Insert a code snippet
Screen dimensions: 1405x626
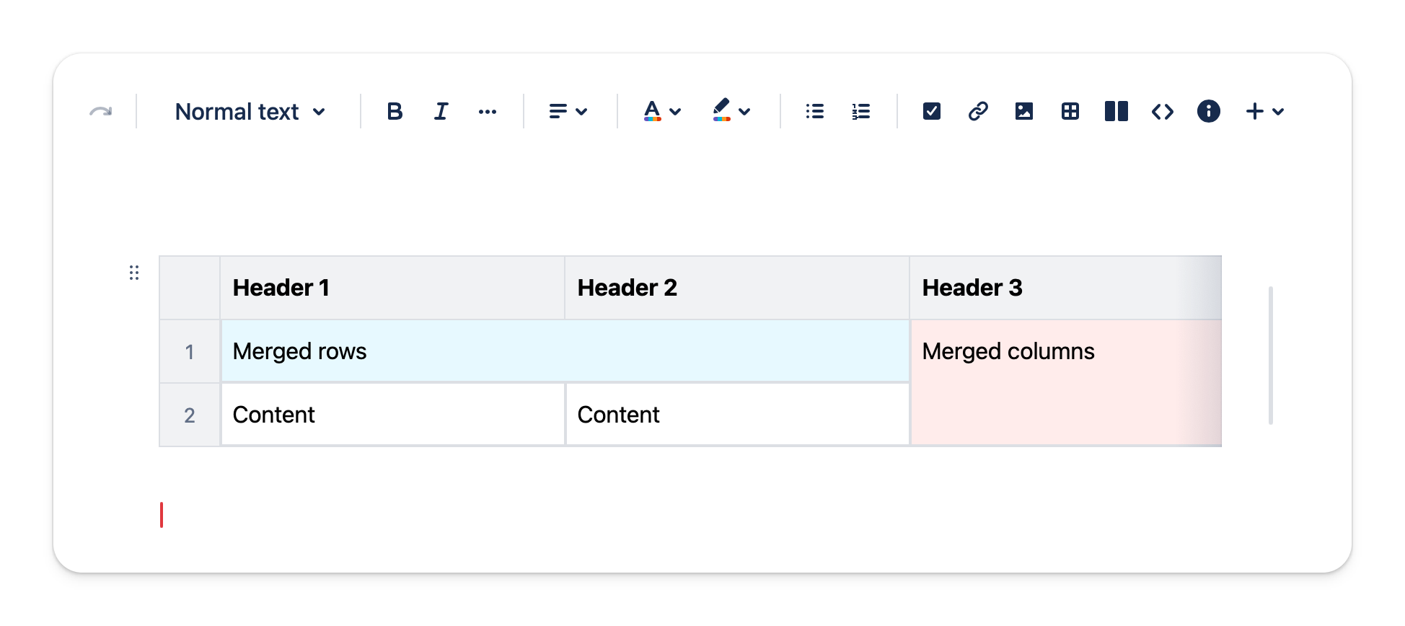(1162, 112)
